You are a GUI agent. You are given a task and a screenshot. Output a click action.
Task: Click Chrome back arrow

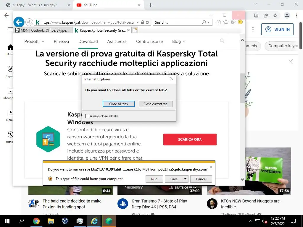[x=7, y=15]
